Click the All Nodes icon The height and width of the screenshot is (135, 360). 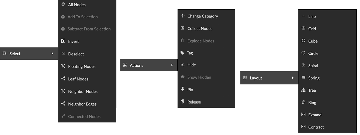tap(63, 4)
